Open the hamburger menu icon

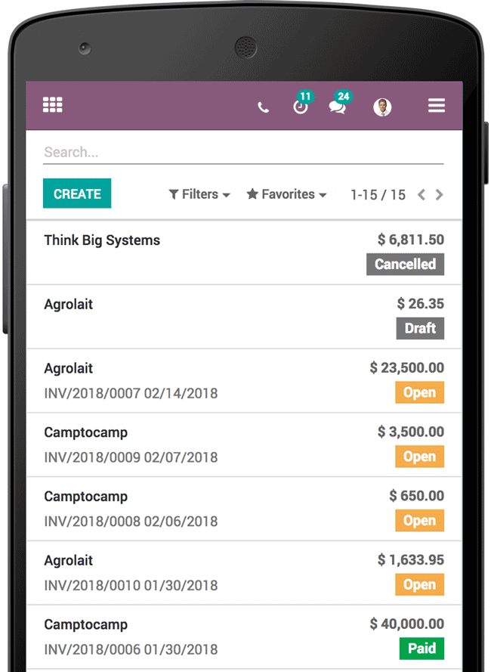[436, 105]
